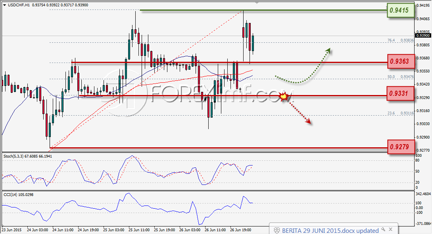The image size is (432, 234).
Task: Click the 0.93290 price scale value
Action: pyautogui.click(x=423, y=98)
